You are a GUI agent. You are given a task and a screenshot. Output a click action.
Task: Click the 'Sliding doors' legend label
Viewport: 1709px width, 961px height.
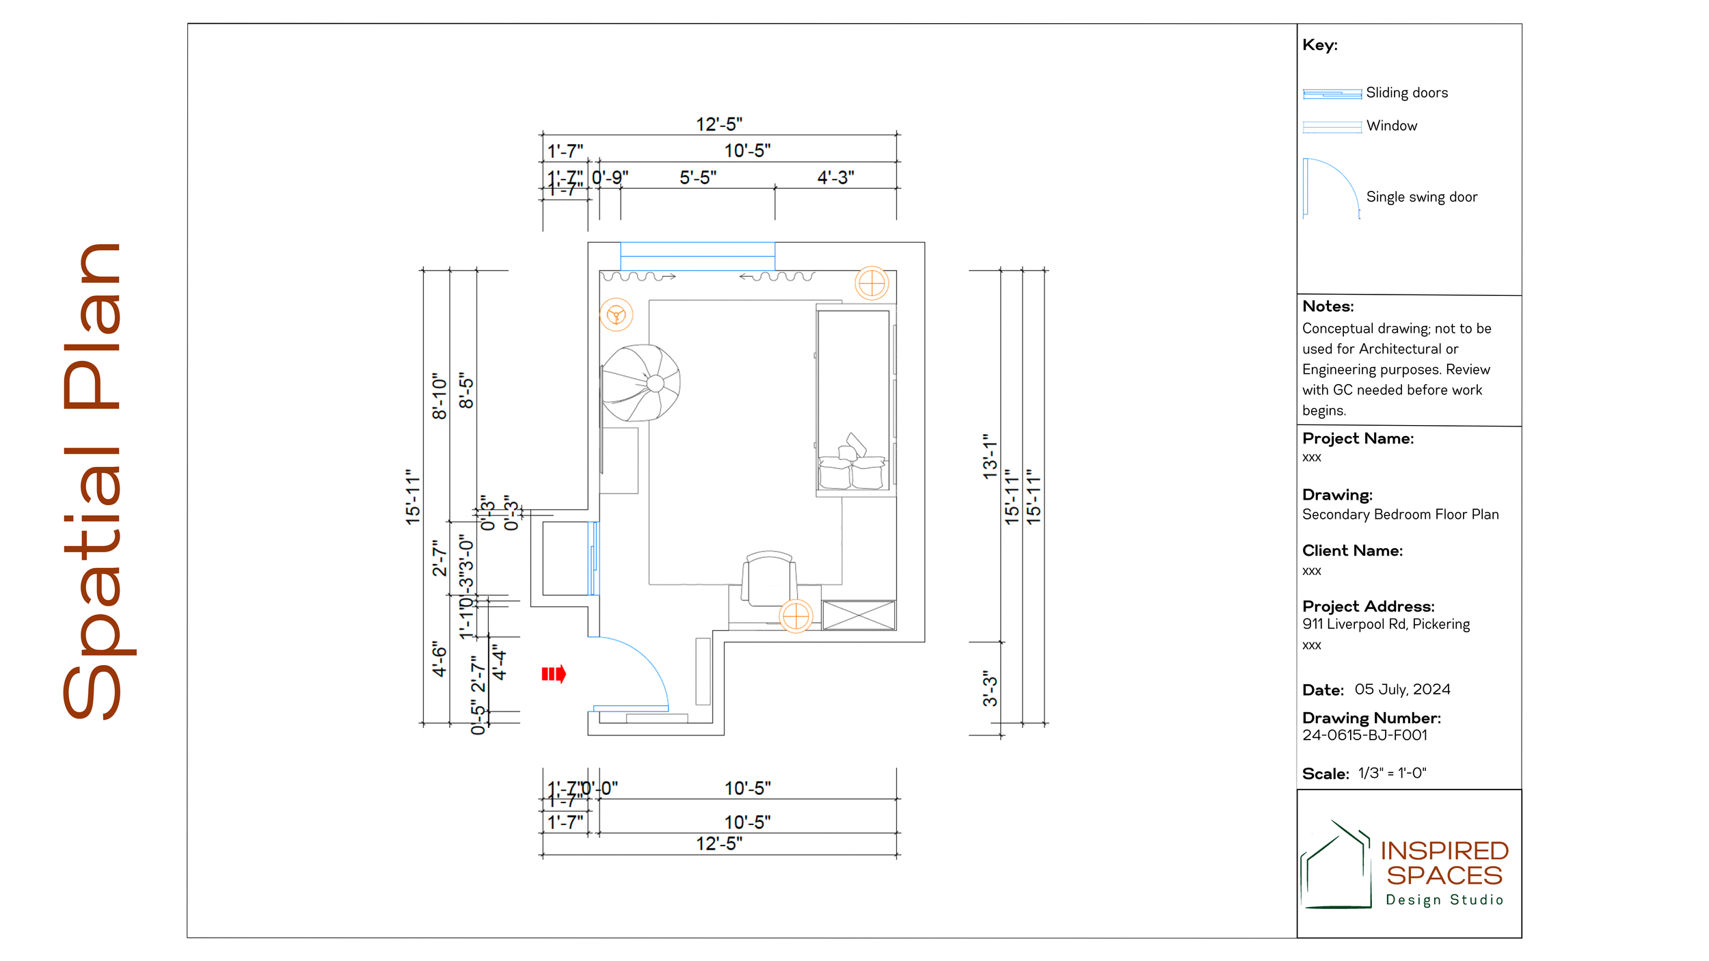pyautogui.click(x=1407, y=93)
